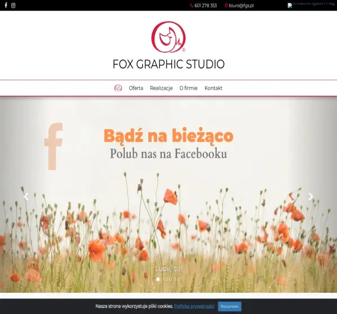Select the third carousel indicator dot
The height and width of the screenshot is (314, 337).
click(166, 279)
